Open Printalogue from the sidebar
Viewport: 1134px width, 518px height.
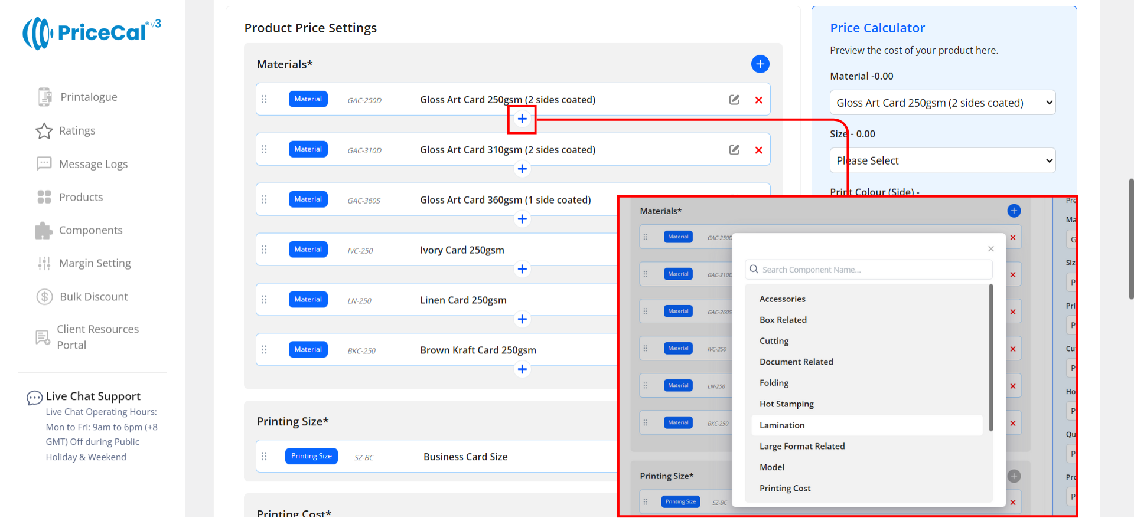[x=89, y=97]
